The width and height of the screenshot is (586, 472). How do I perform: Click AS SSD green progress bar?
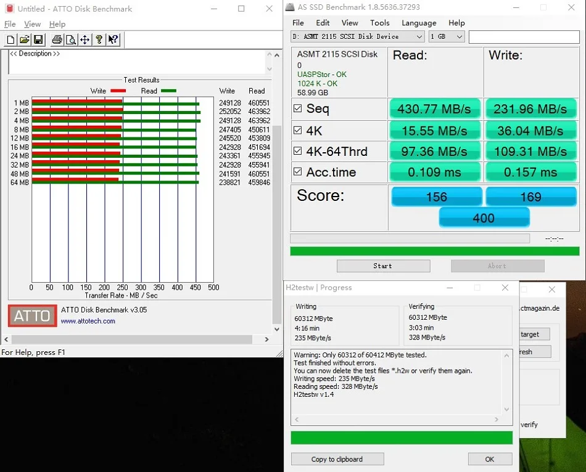pyautogui.click(x=435, y=251)
